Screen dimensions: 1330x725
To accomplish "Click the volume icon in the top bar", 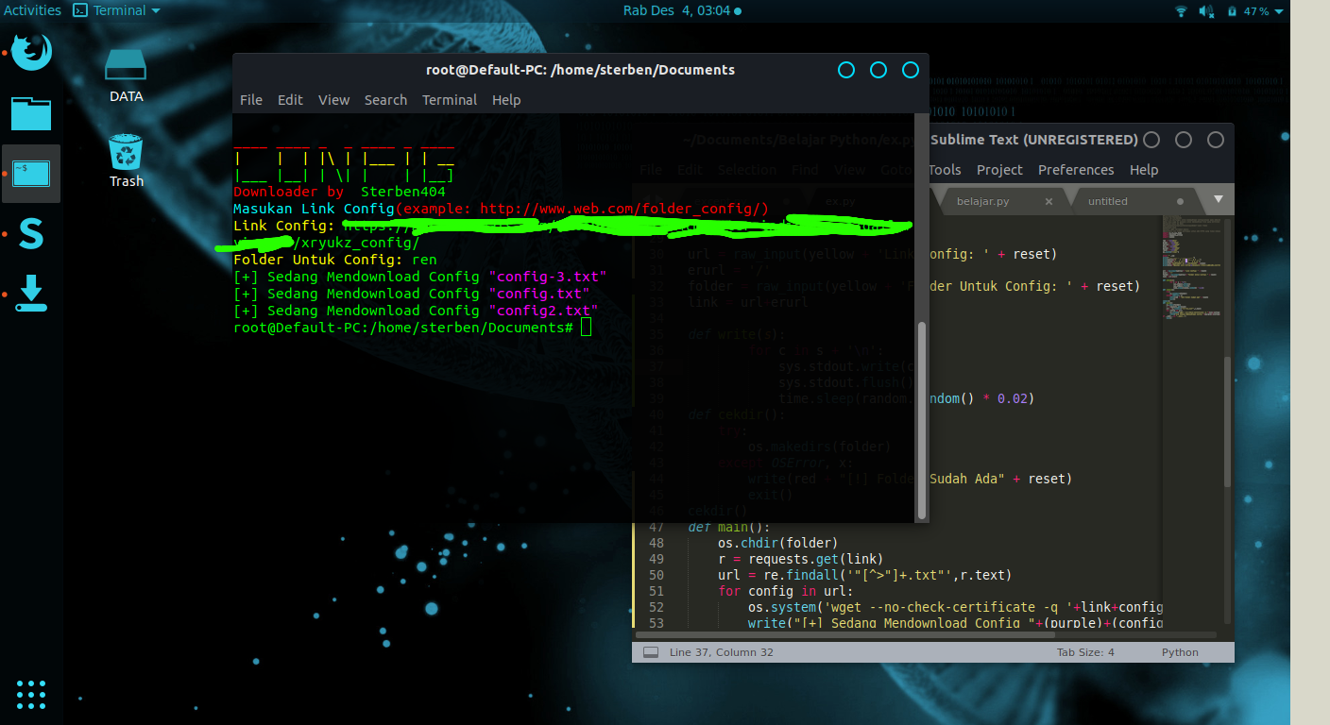I will [1207, 11].
